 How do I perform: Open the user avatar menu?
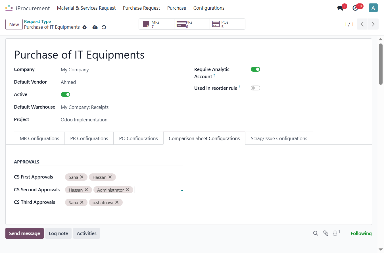tap(373, 8)
